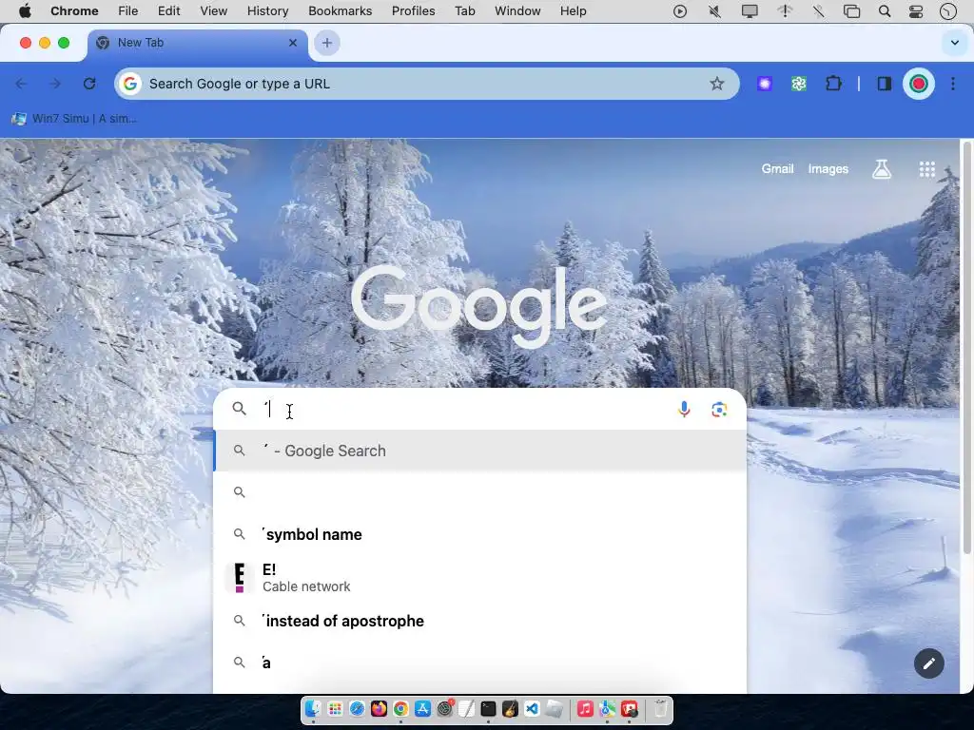Viewport: 974px width, 730px height.
Task: Close the New Tab tab
Action: pyautogui.click(x=293, y=43)
